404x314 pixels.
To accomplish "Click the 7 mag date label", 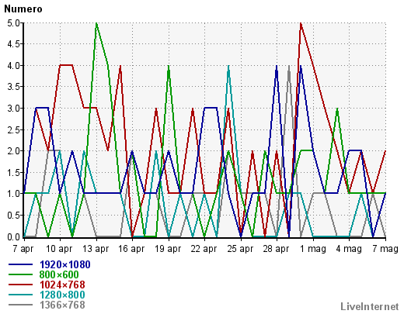I will pyautogui.click(x=385, y=249).
